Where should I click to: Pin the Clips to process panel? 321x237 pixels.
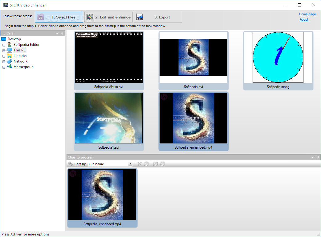[318, 157]
